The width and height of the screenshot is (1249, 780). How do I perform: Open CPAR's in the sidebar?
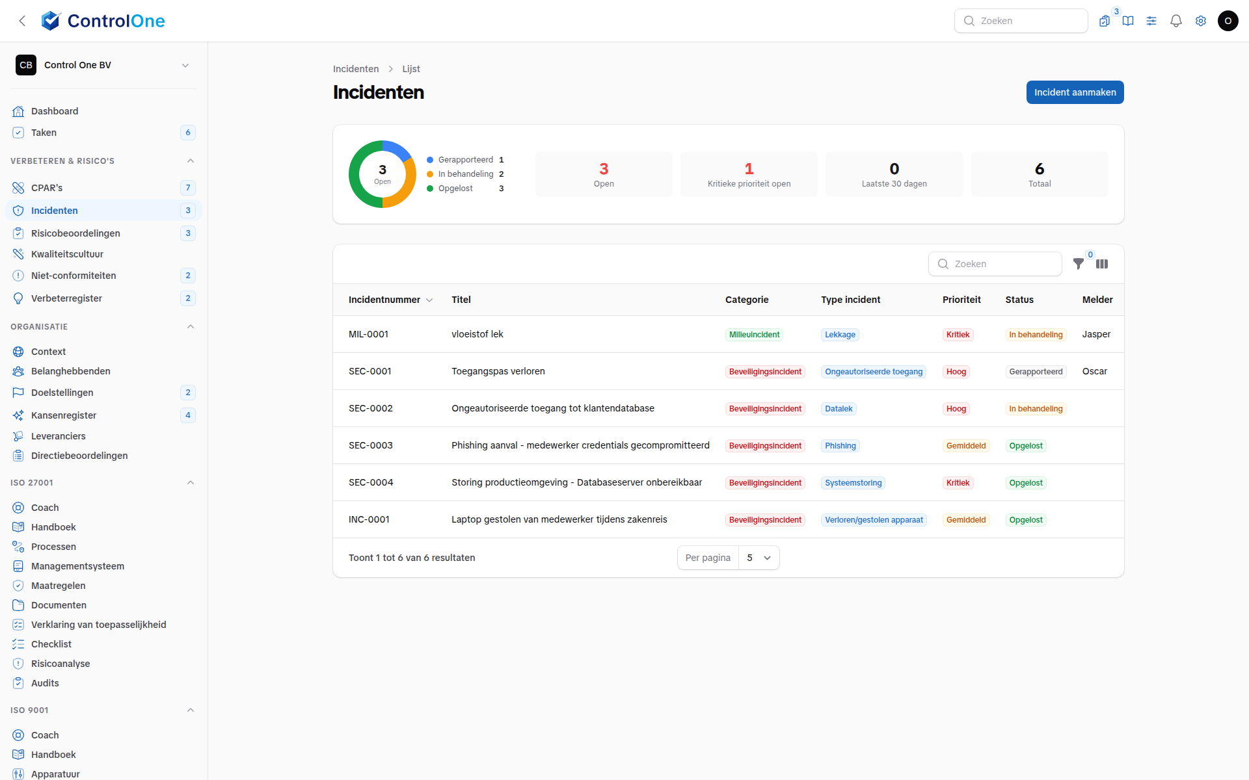pos(104,188)
